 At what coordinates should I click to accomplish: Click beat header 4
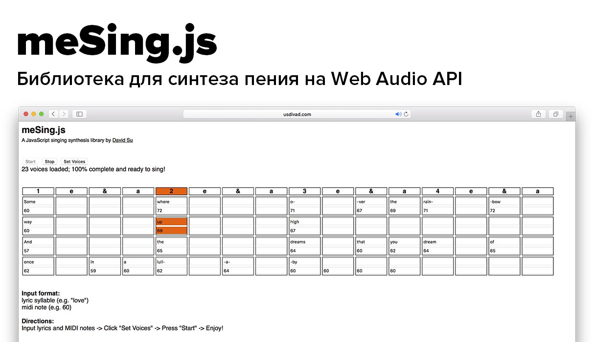(x=437, y=191)
